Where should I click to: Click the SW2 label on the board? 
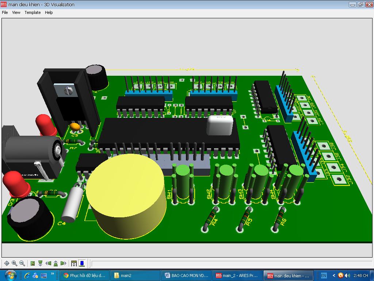click(x=209, y=194)
